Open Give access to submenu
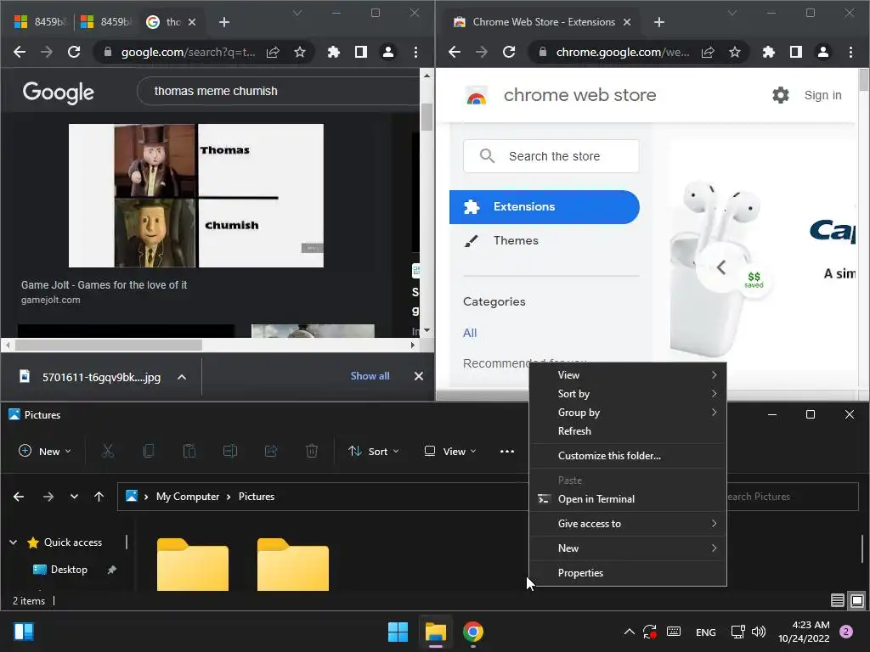The image size is (870, 652). click(628, 523)
